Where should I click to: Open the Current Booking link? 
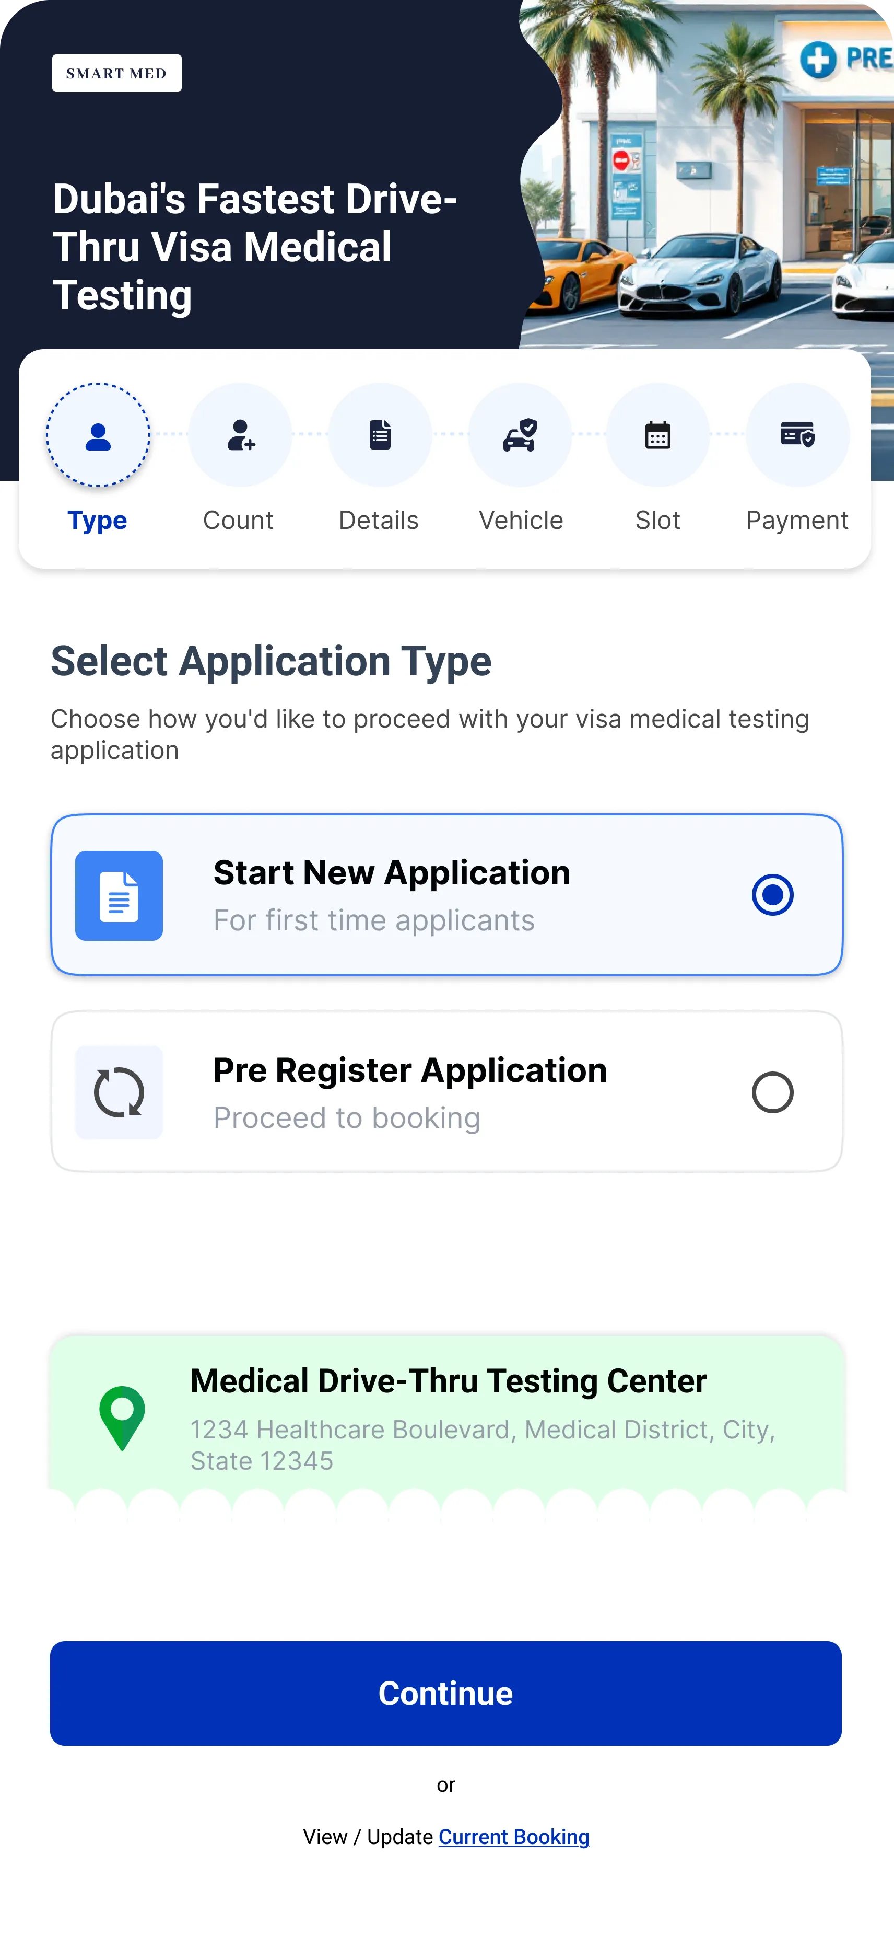(x=514, y=1837)
